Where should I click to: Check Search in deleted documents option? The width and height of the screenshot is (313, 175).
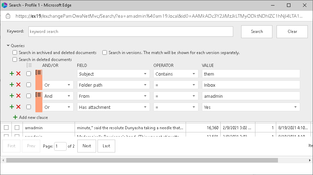pyautogui.click(x=15, y=60)
